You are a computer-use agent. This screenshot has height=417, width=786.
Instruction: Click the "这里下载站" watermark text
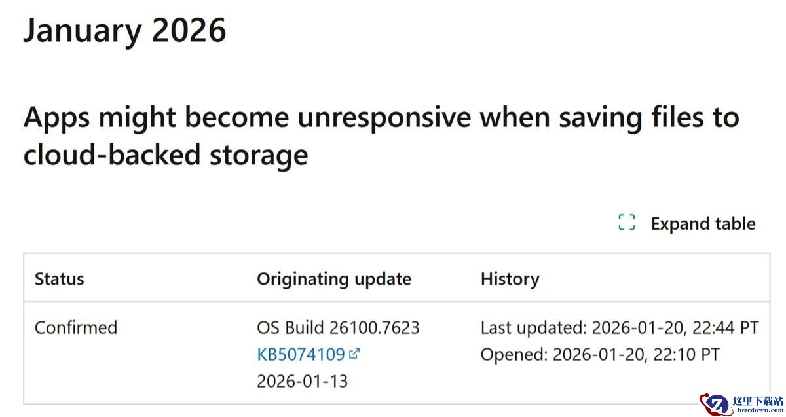[757, 401]
